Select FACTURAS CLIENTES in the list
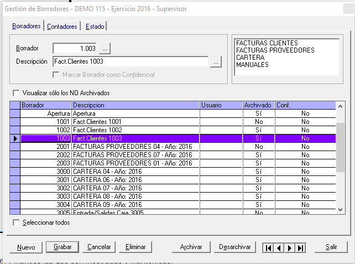The height and width of the screenshot is (264, 355). coord(267,43)
